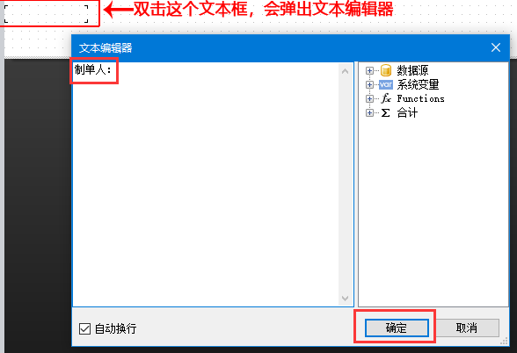Click the sigma 合计 icon
The height and width of the screenshot is (353, 517).
click(x=385, y=113)
